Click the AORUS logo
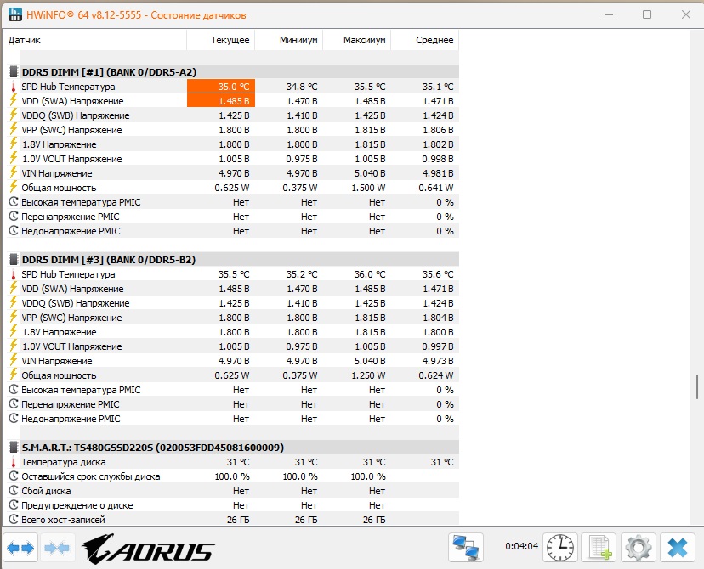 coord(149,549)
